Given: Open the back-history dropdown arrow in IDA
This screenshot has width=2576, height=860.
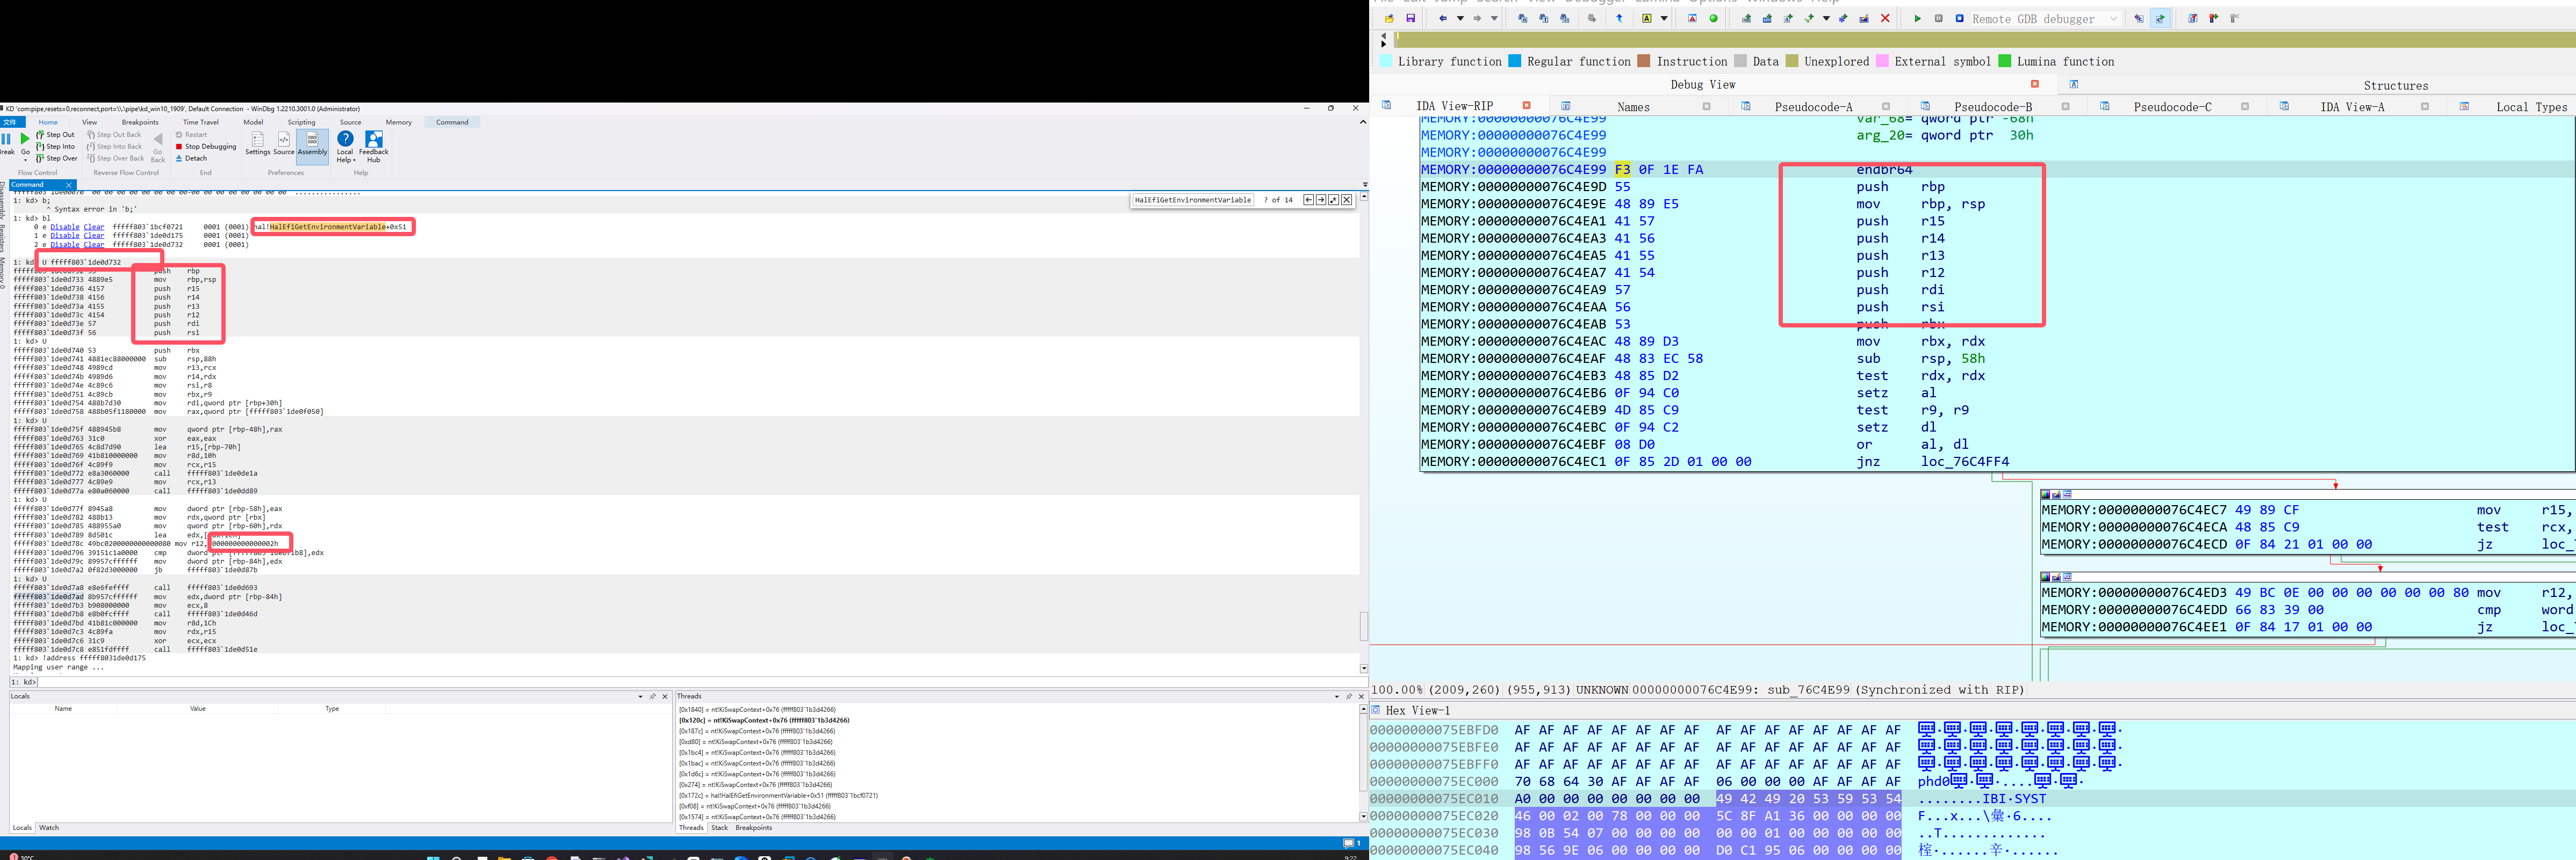Looking at the screenshot, I should 1461,18.
